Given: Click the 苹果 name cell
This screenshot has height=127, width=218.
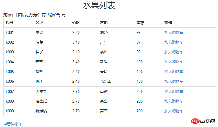Looking at the screenshot, I should coord(39,32).
